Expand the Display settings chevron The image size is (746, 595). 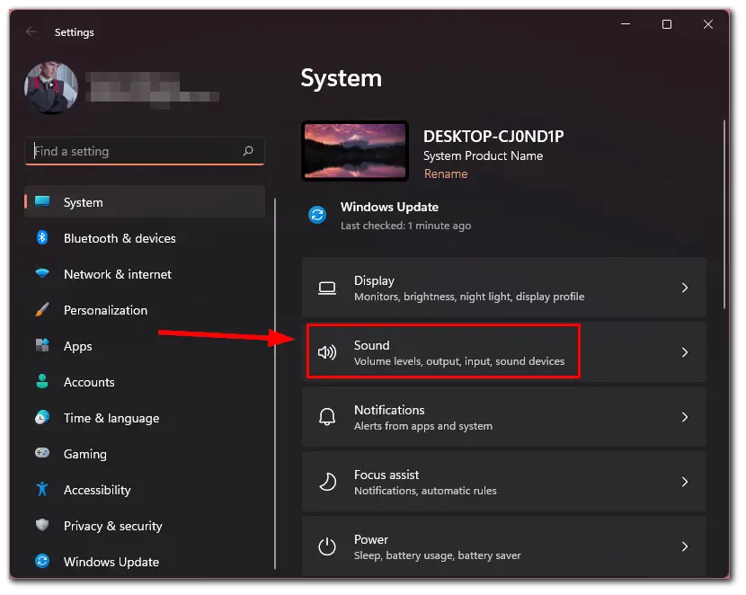[x=685, y=288]
